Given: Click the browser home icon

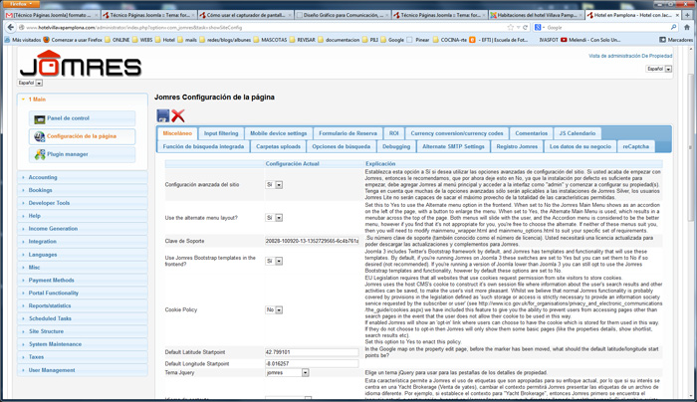Looking at the screenshot, I should pyautogui.click(x=687, y=28).
